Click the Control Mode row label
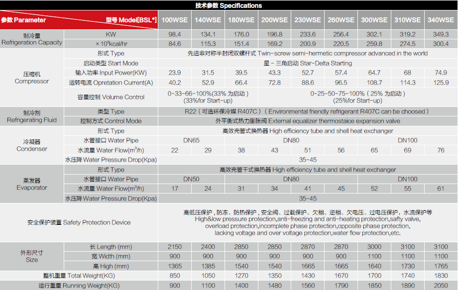Screen dimensions: 458x290 point(111,121)
